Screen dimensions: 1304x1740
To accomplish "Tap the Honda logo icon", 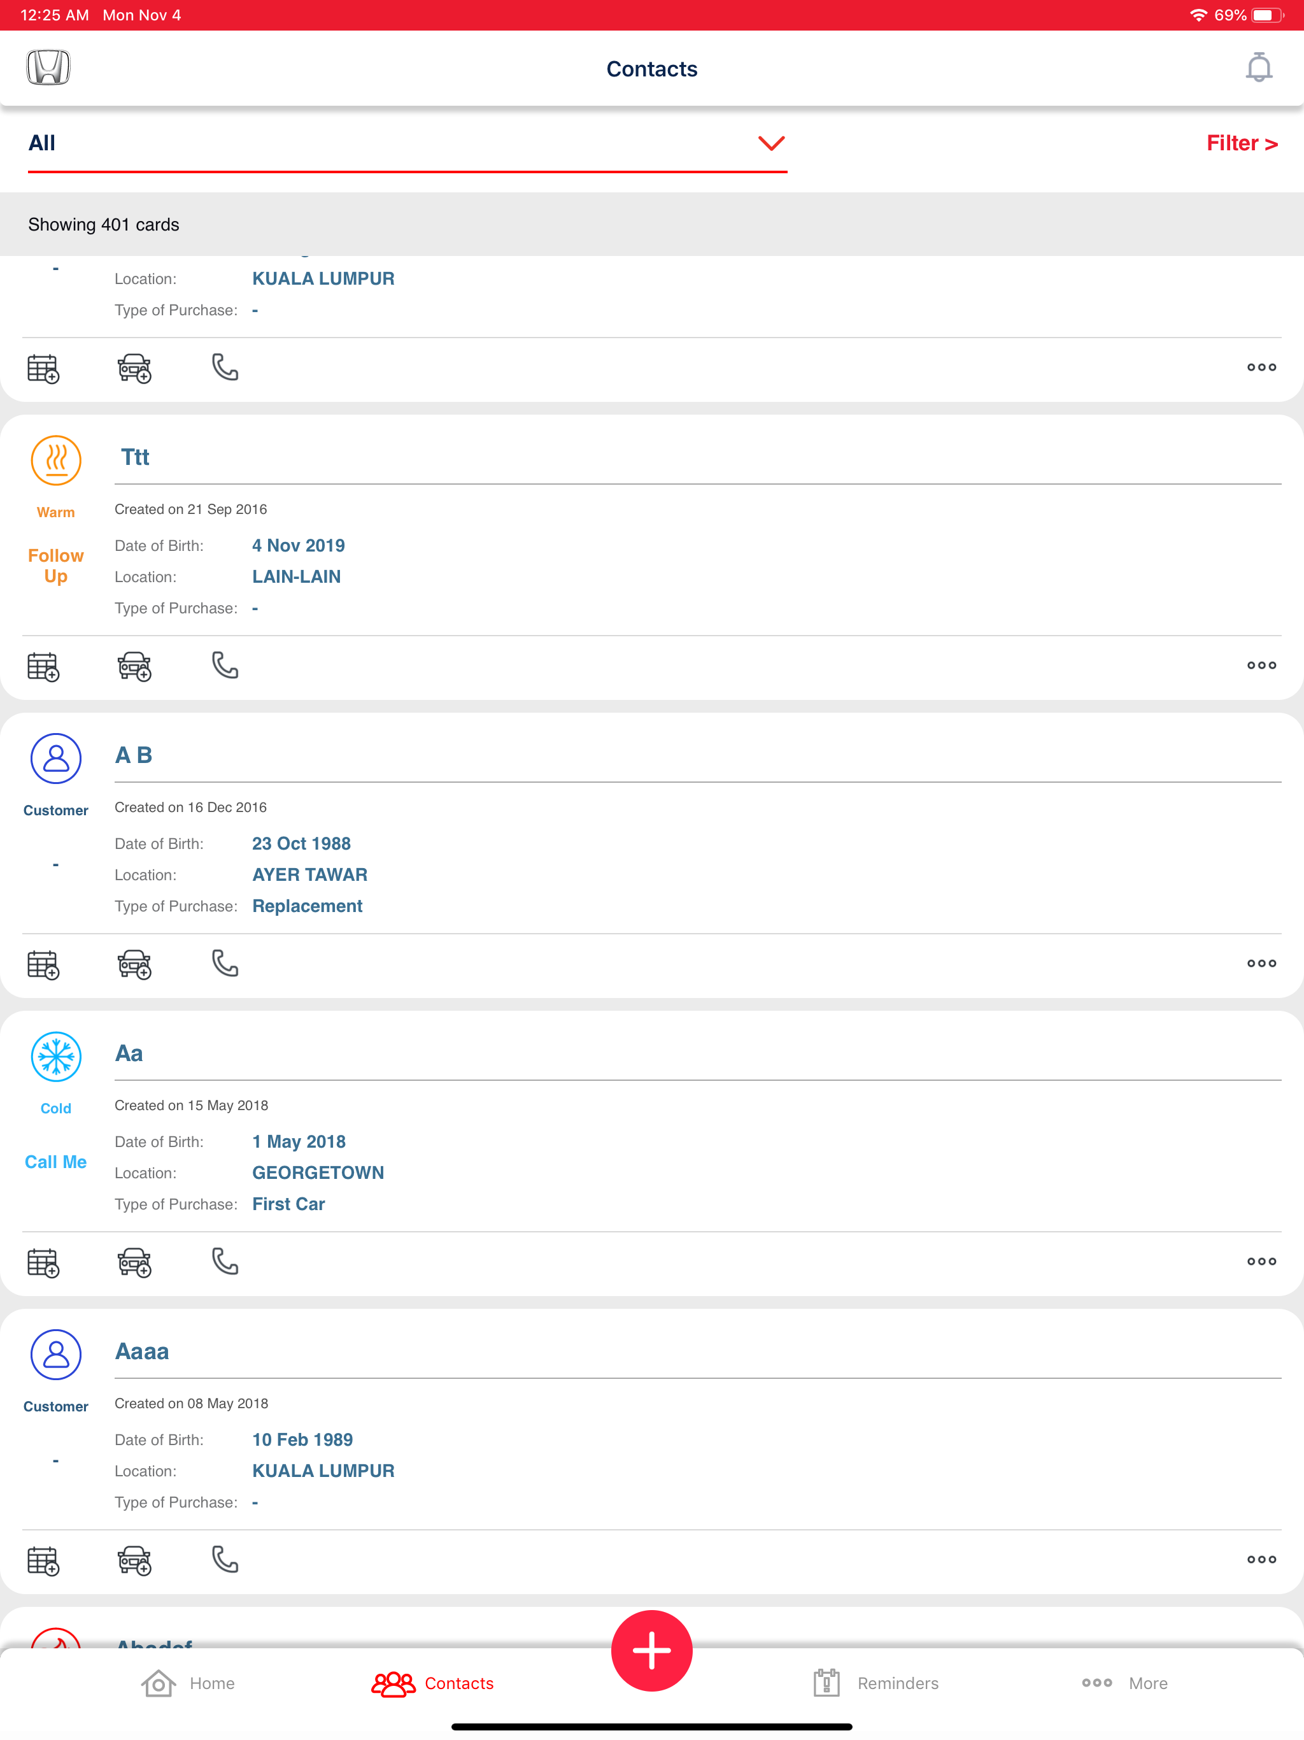I will click(x=48, y=68).
